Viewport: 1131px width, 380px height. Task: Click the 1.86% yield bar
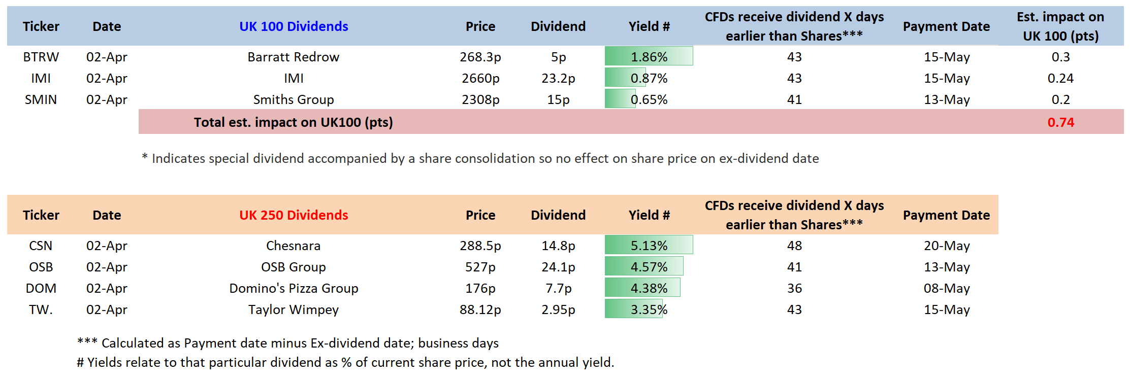[x=649, y=56]
